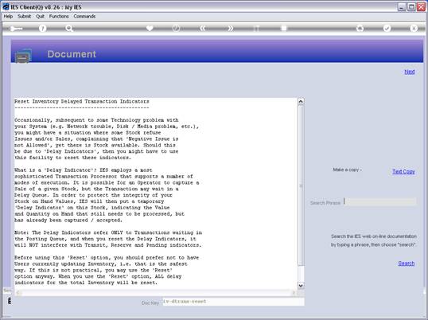Click the horizontal scrollbar right arrow
Screen dimensions: 428x320
[294, 293]
